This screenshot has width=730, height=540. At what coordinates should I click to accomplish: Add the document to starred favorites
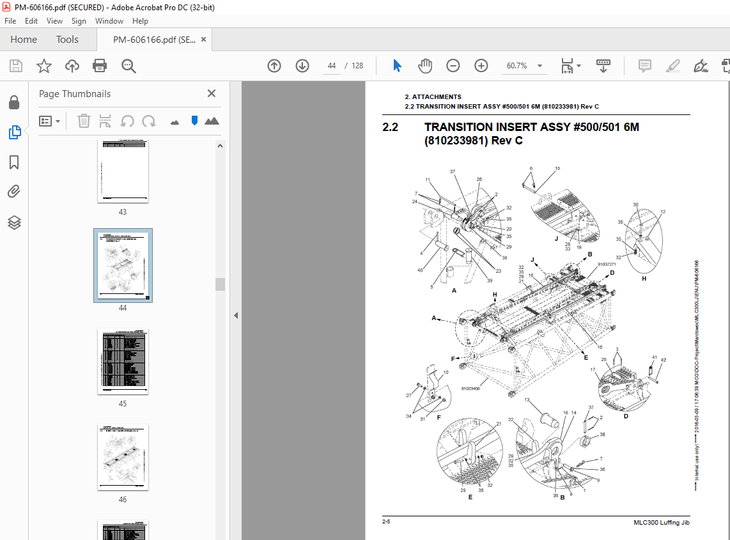(43, 66)
